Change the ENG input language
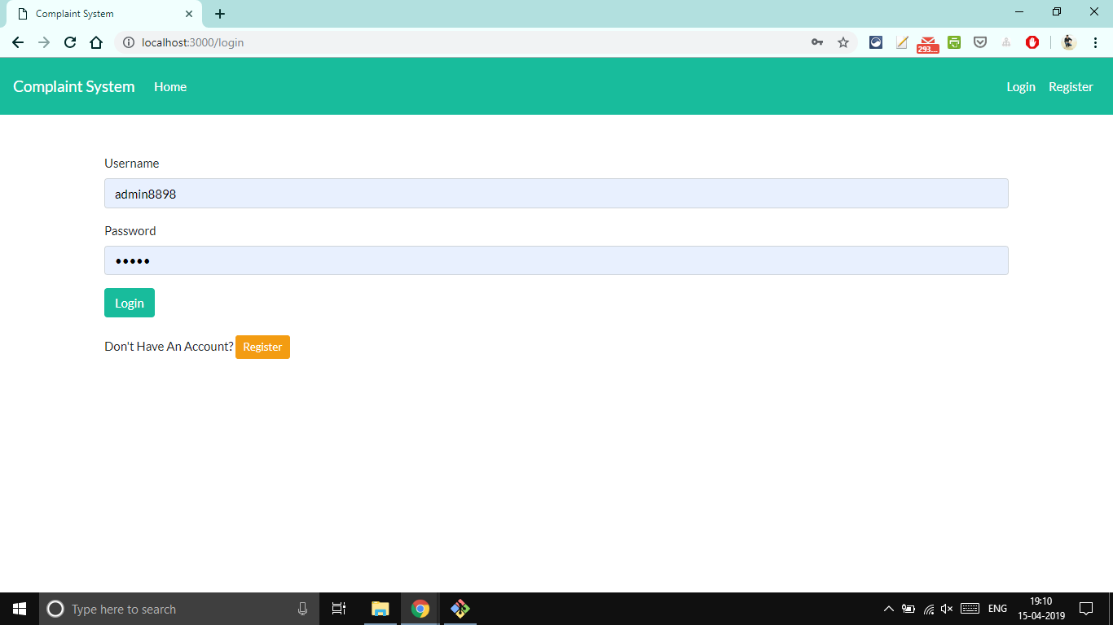Image resolution: width=1113 pixels, height=625 pixels. pos(997,609)
